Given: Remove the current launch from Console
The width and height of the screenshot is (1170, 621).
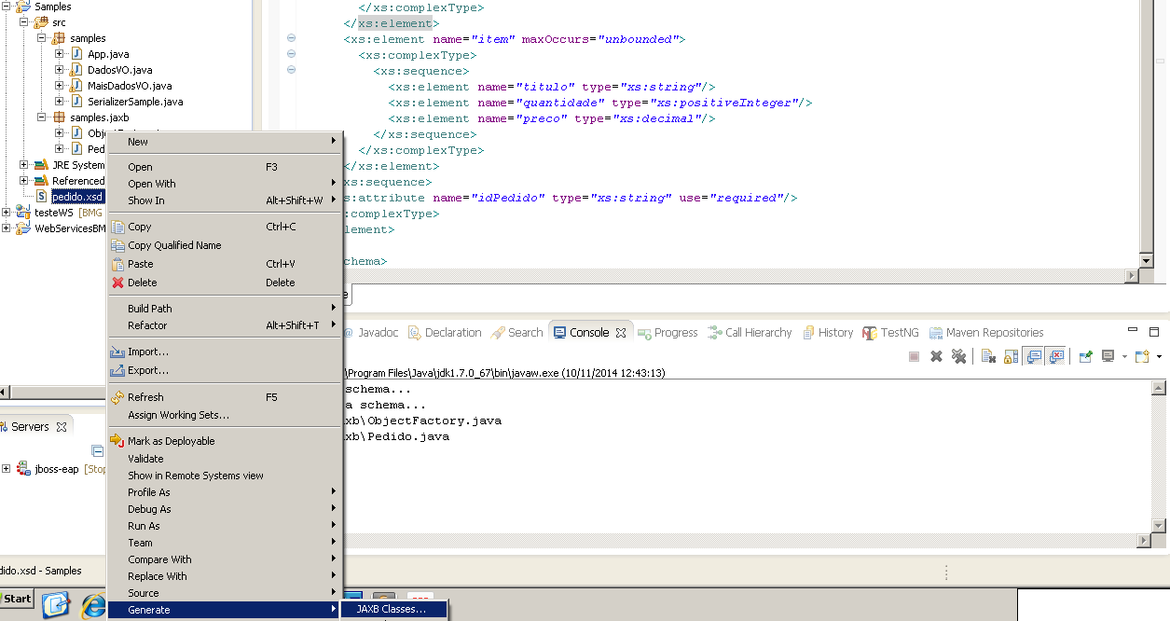Looking at the screenshot, I should point(936,355).
